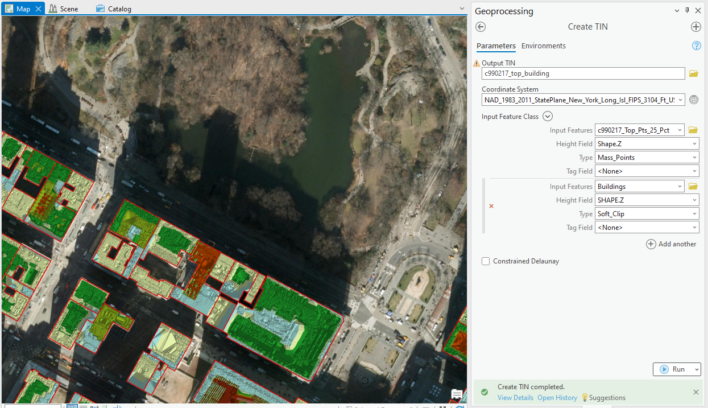The image size is (708, 408).
Task: Click the View Details link
Action: [x=515, y=398]
